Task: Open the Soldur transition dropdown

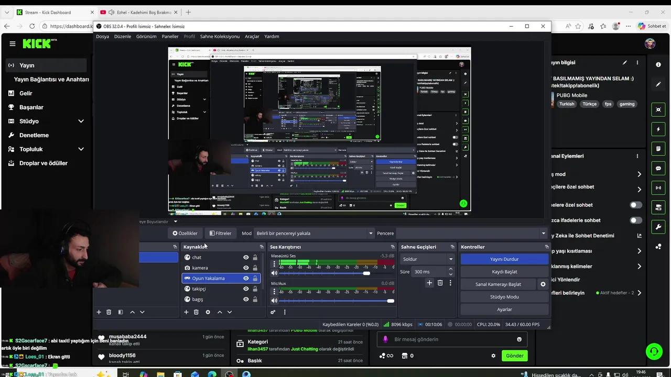Action: 427,259
